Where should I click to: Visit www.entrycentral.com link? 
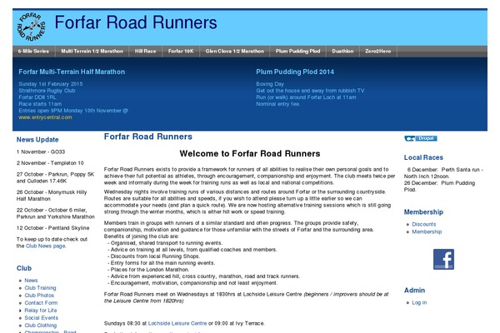[45, 117]
